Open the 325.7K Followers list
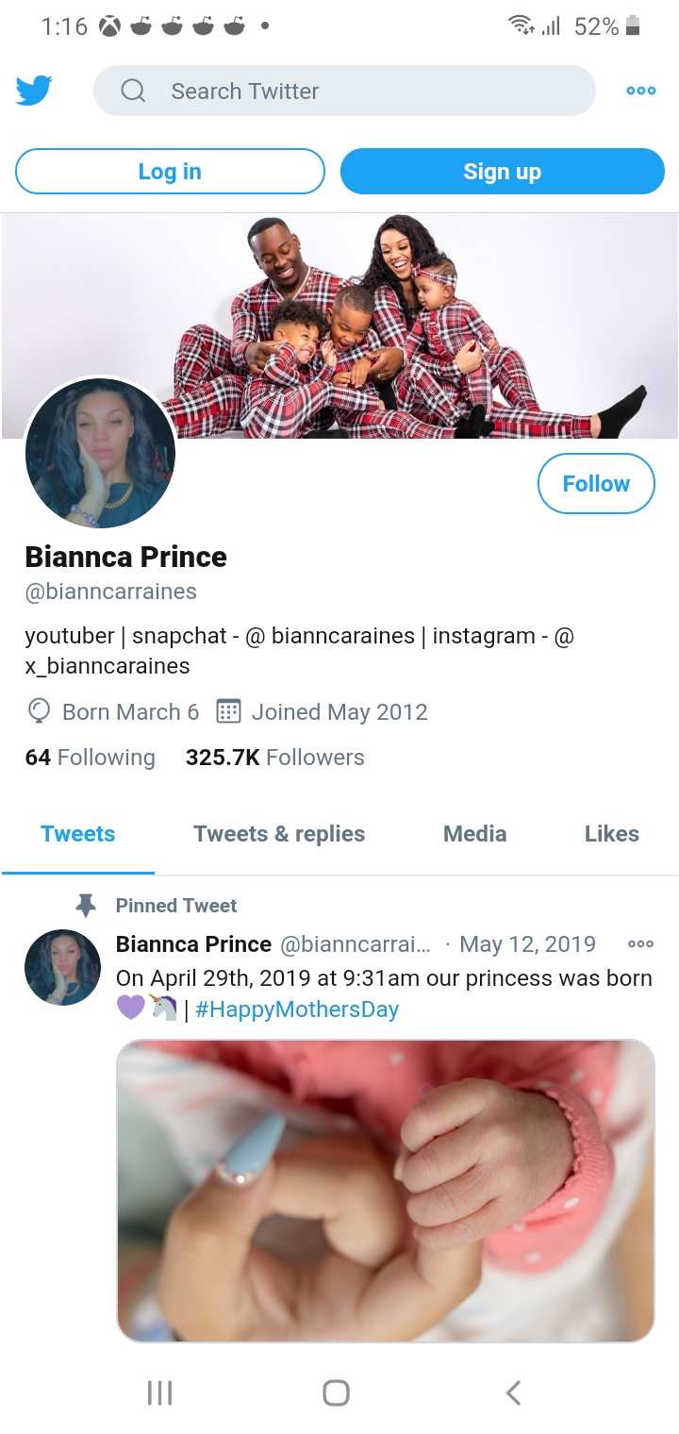Image resolution: width=679 pixels, height=1434 pixels. coord(274,758)
